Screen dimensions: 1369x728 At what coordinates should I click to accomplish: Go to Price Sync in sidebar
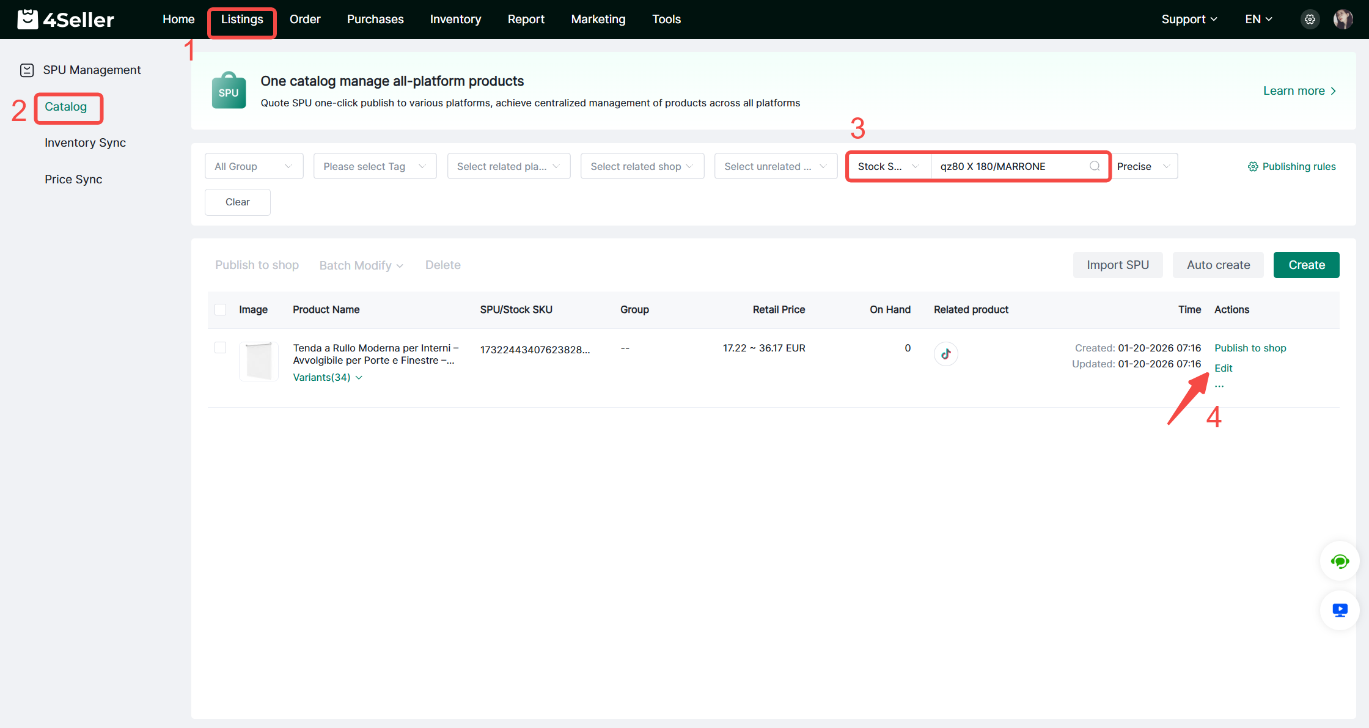(73, 180)
